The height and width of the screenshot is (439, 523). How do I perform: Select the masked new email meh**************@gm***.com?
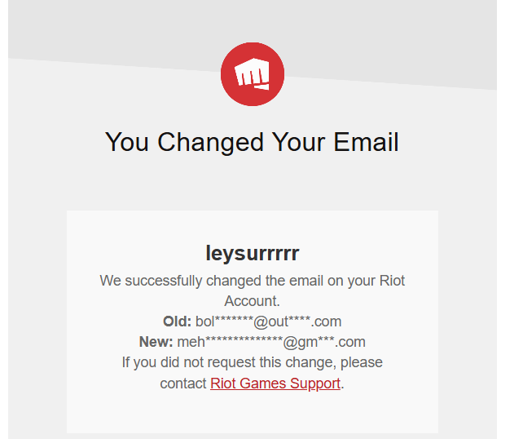coord(271,342)
